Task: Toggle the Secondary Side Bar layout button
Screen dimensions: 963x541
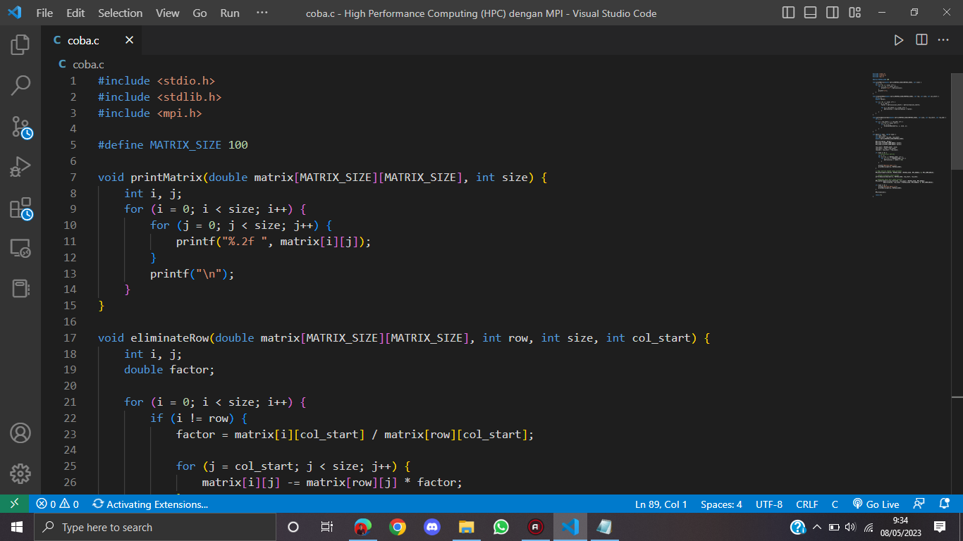Action: [833, 13]
